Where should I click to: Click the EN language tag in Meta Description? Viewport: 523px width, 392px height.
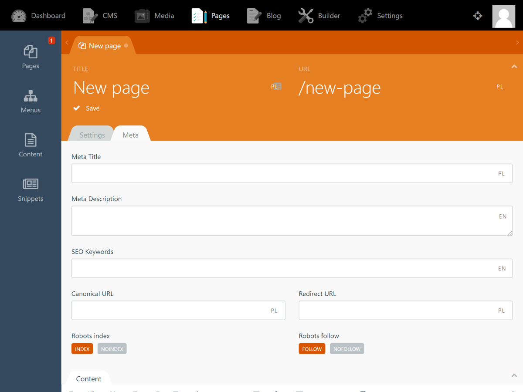point(503,216)
